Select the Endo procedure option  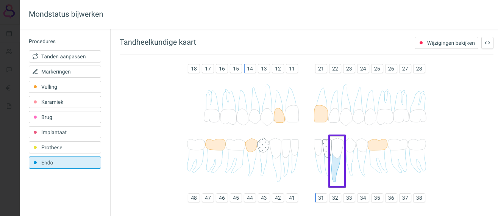pyautogui.click(x=65, y=163)
